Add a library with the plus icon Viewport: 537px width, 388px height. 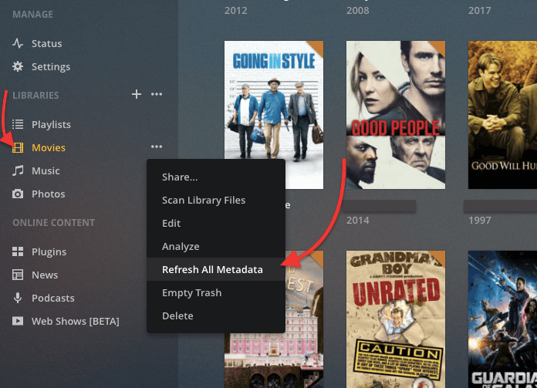(x=137, y=94)
